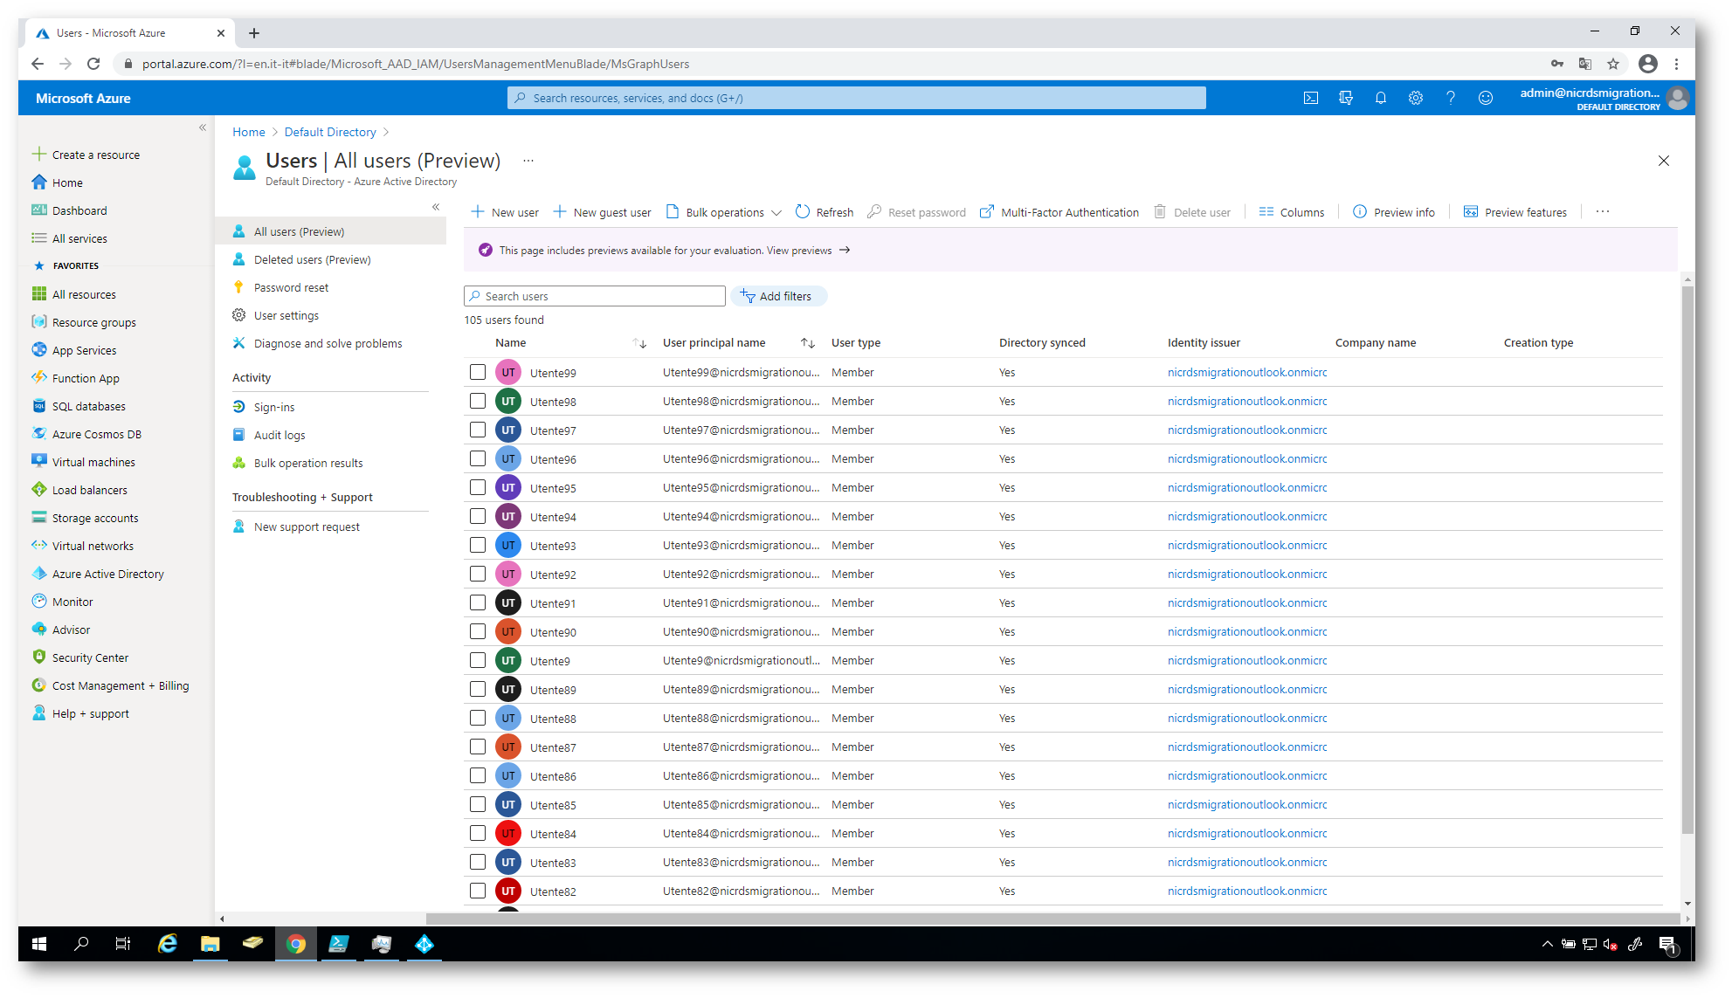Open Windows Start menu
Viewport: 1732px width, 998px height.
click(39, 943)
